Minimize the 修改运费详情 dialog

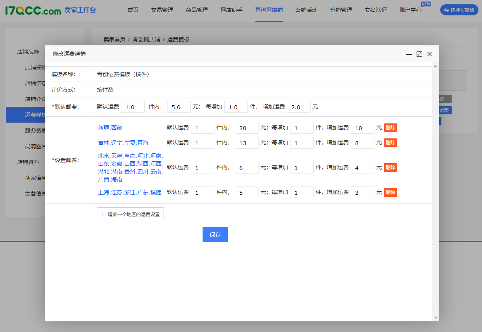[409, 54]
